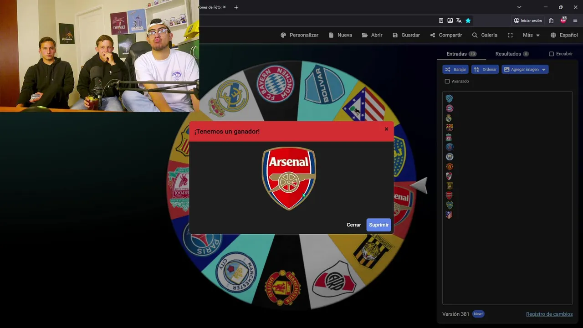Open the Galeria search
583x328 pixels.
[x=485, y=35]
